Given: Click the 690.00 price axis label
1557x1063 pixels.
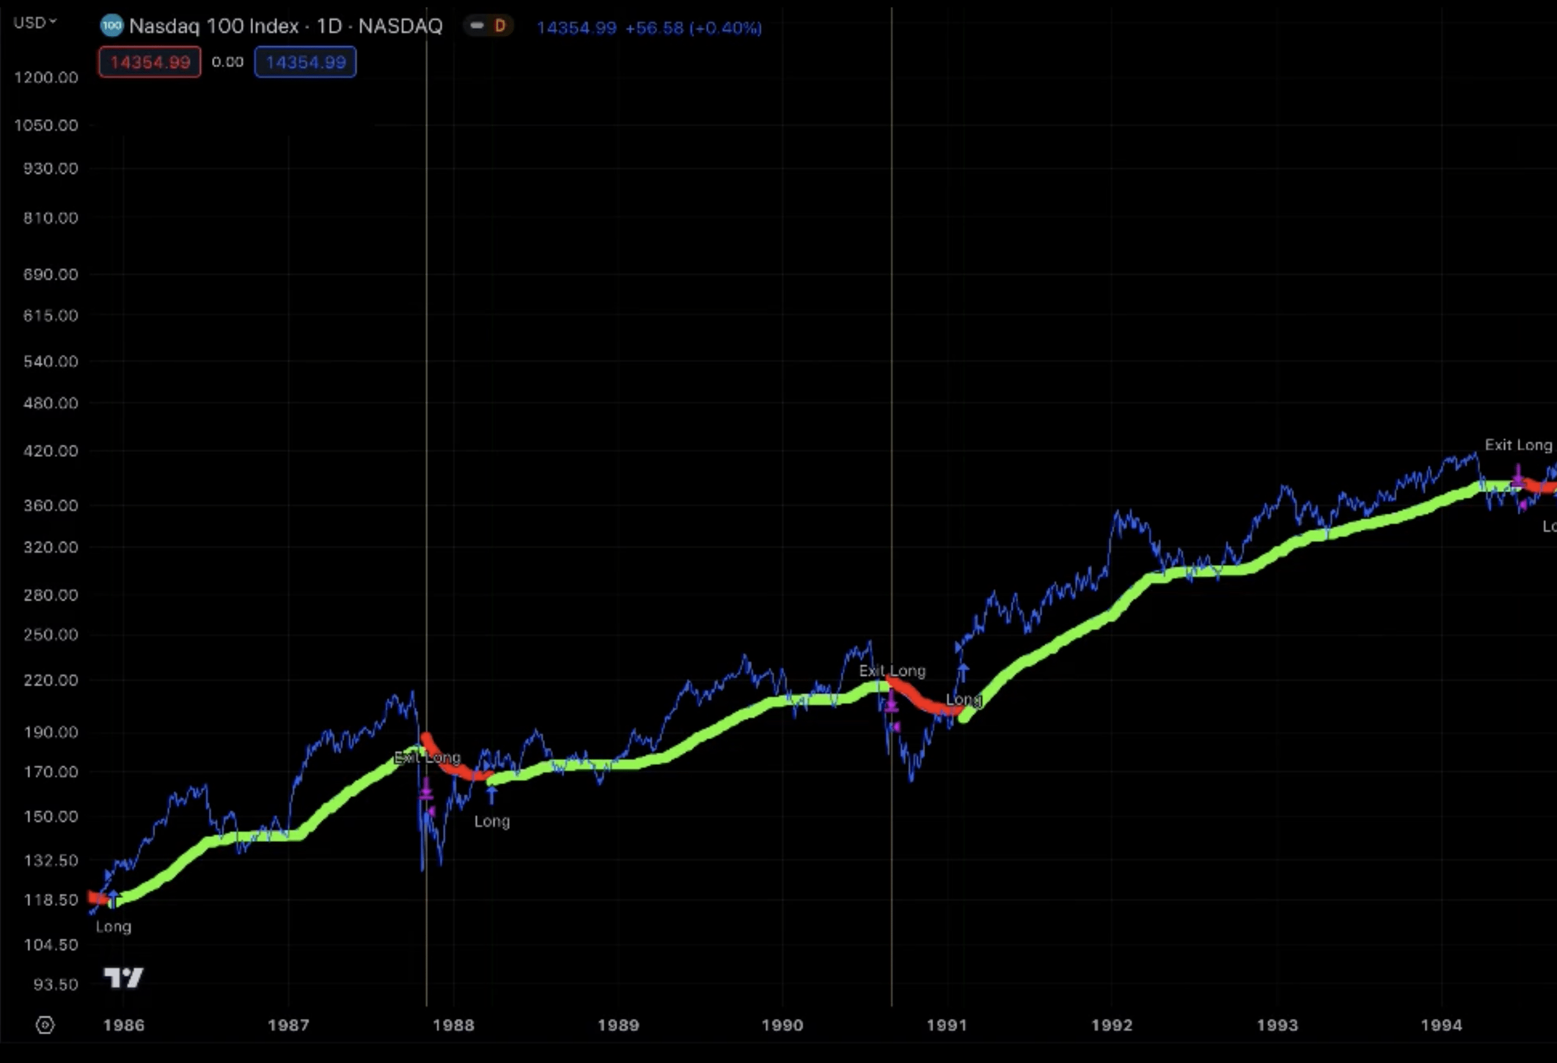Looking at the screenshot, I should 51,274.
